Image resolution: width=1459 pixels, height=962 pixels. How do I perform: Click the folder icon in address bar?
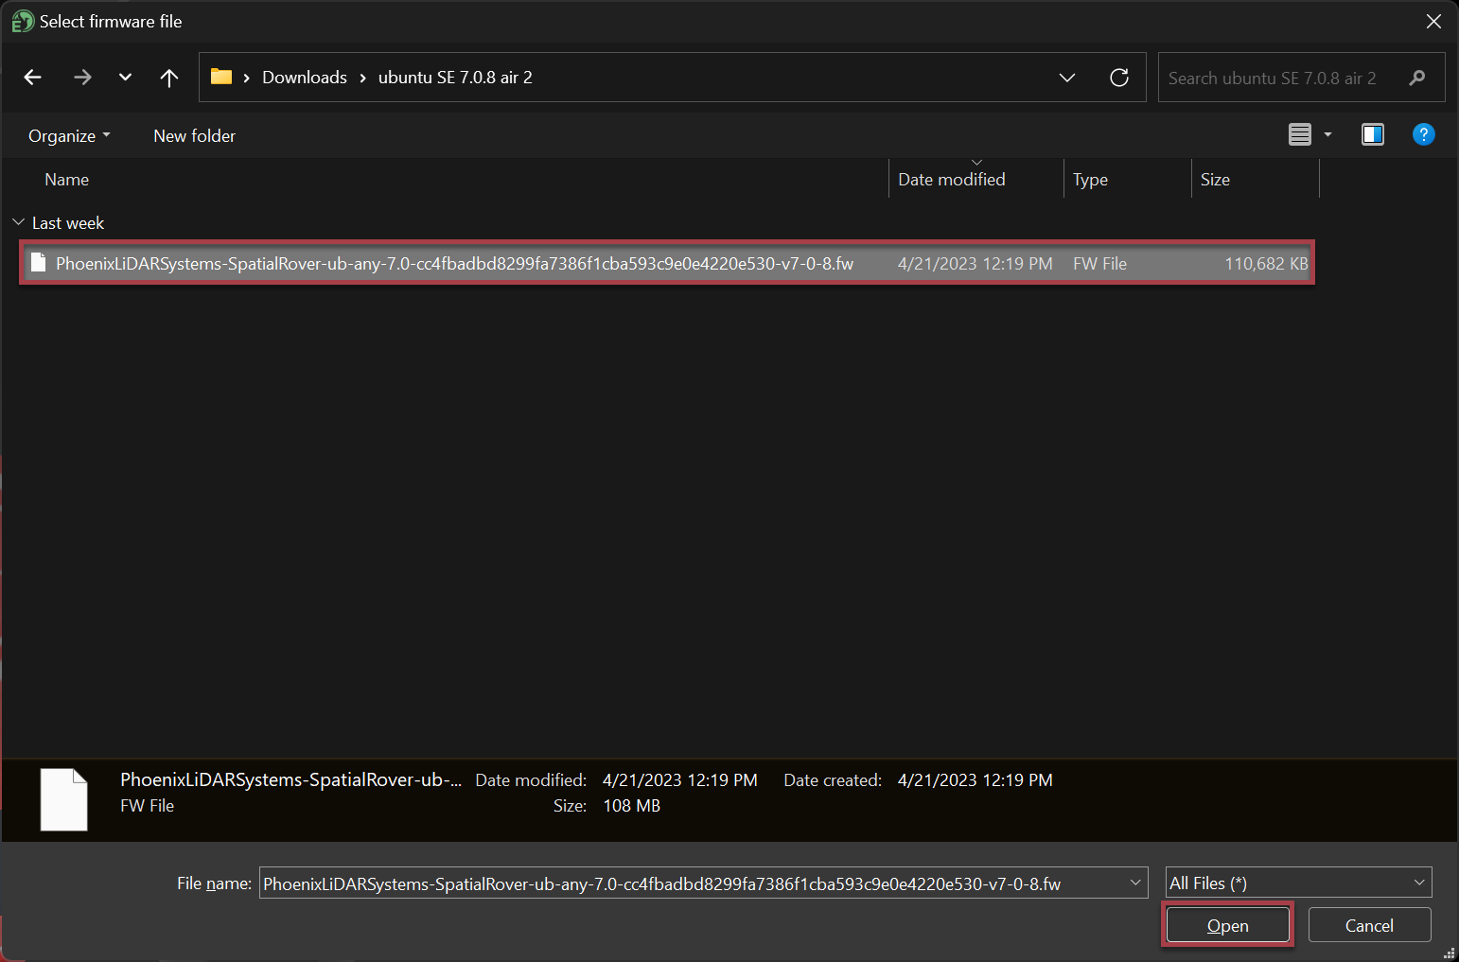221,77
